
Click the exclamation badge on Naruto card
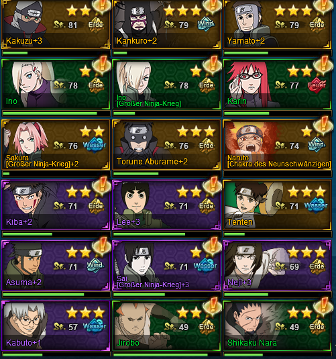coord(323,125)
